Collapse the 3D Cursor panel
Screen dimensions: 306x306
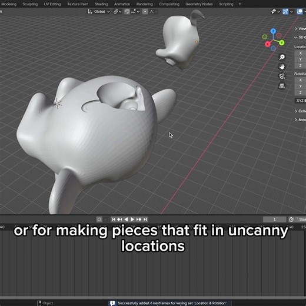300,37
